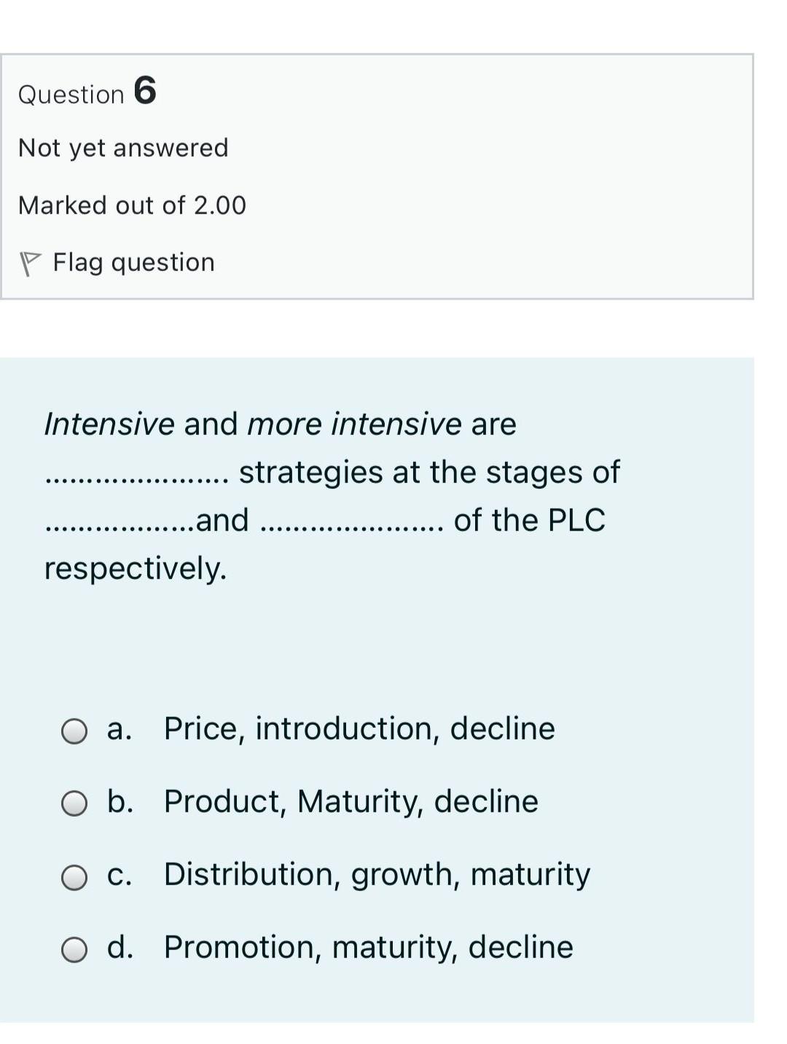This screenshot has height=1044, width=787.
Task: Click the option label letter d
Action: tap(122, 949)
